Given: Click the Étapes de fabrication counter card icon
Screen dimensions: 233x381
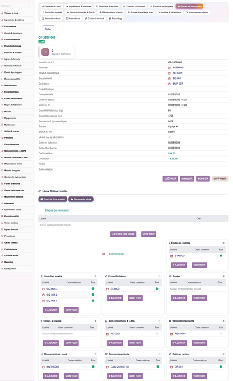Looking at the screenshot, I should point(45,52).
